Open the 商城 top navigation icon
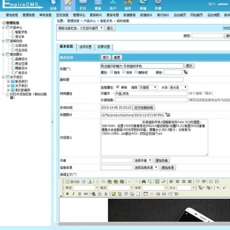 (143, 4)
